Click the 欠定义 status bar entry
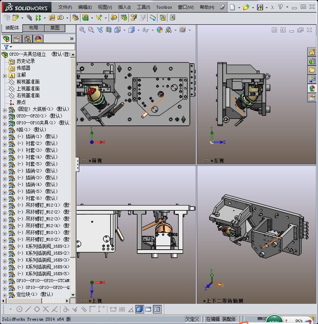Screen dimensions: 318x324 pos(192,319)
